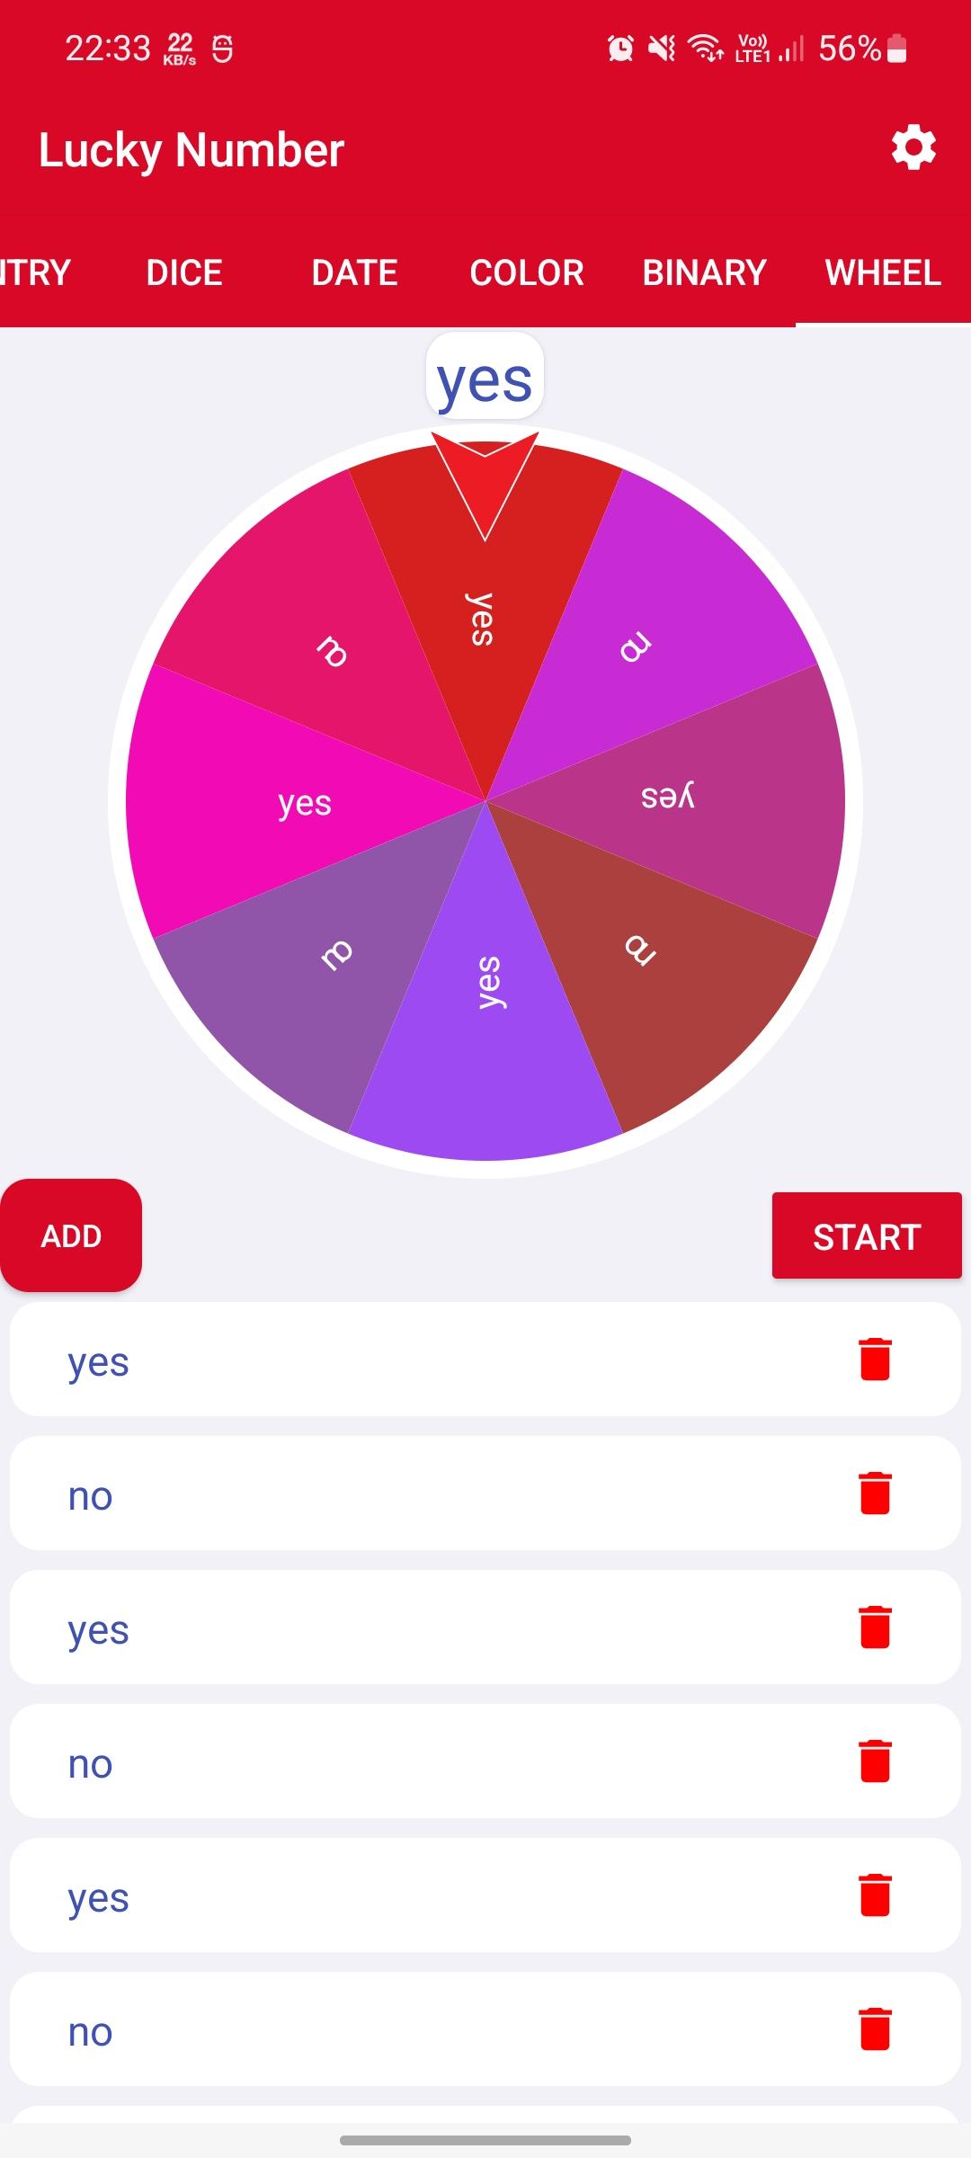Delete the third no entry

[875, 2029]
